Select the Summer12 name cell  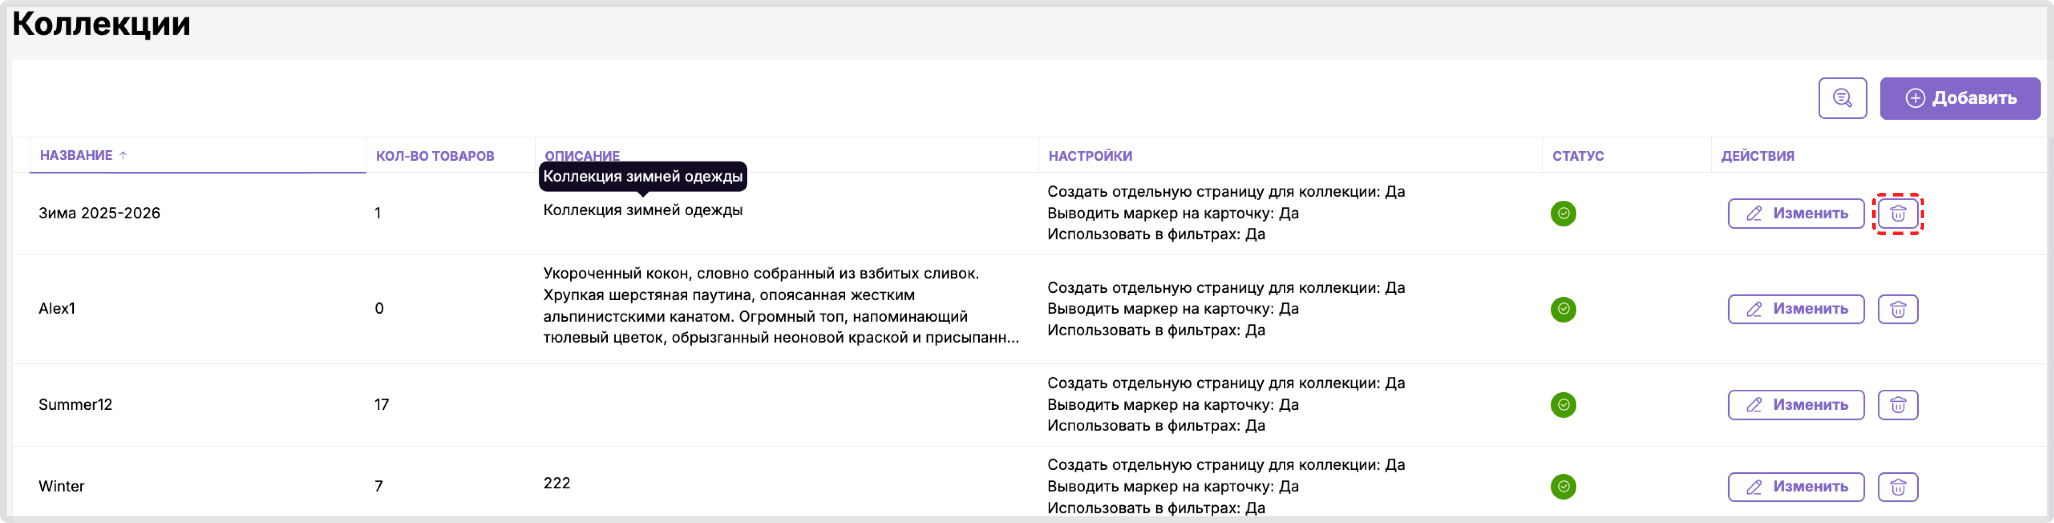click(x=75, y=405)
